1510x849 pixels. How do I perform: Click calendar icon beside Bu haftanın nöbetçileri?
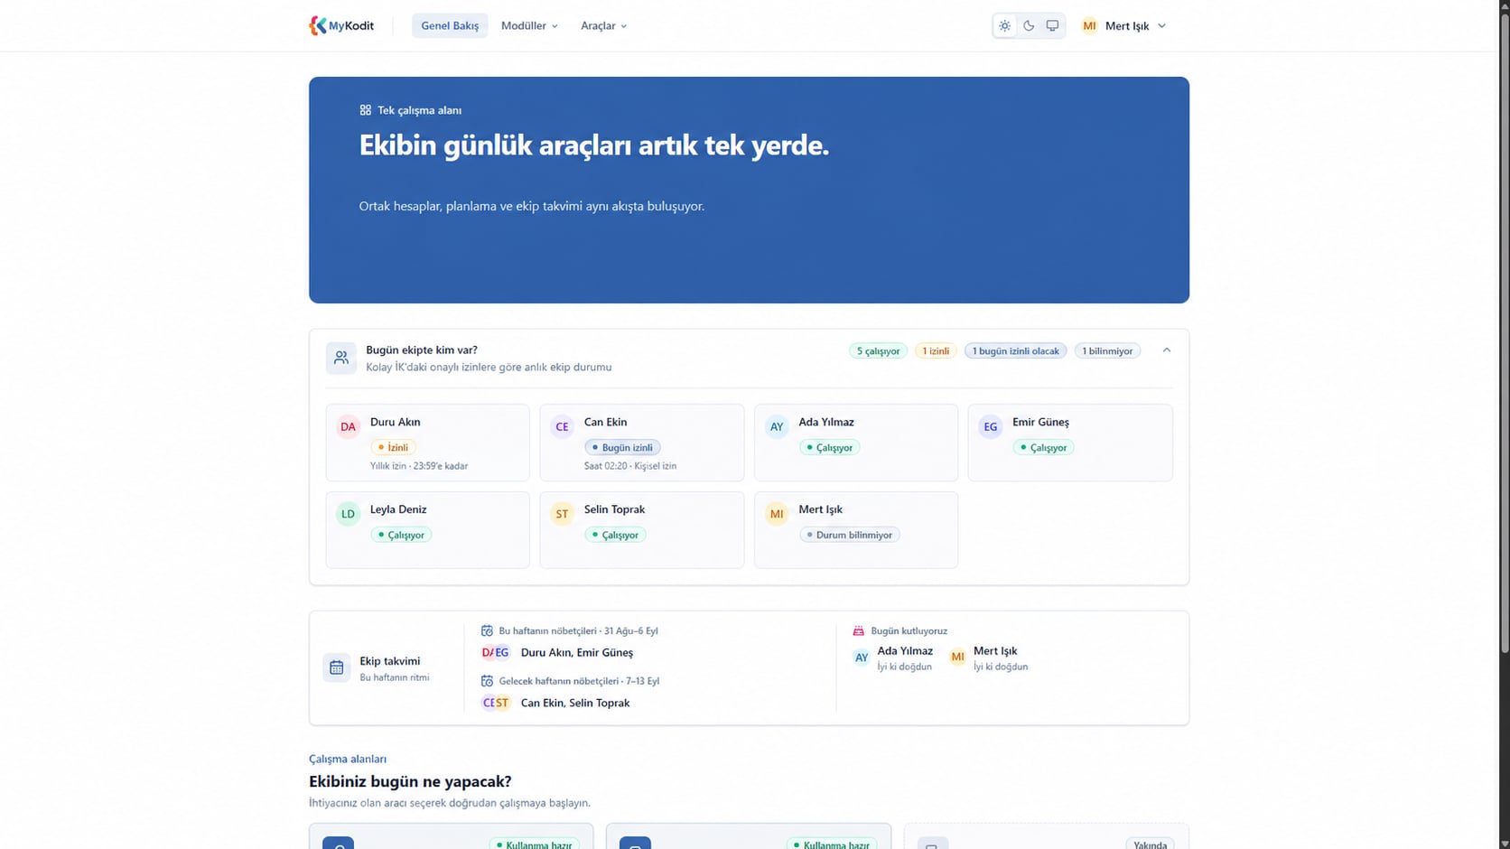point(487,630)
